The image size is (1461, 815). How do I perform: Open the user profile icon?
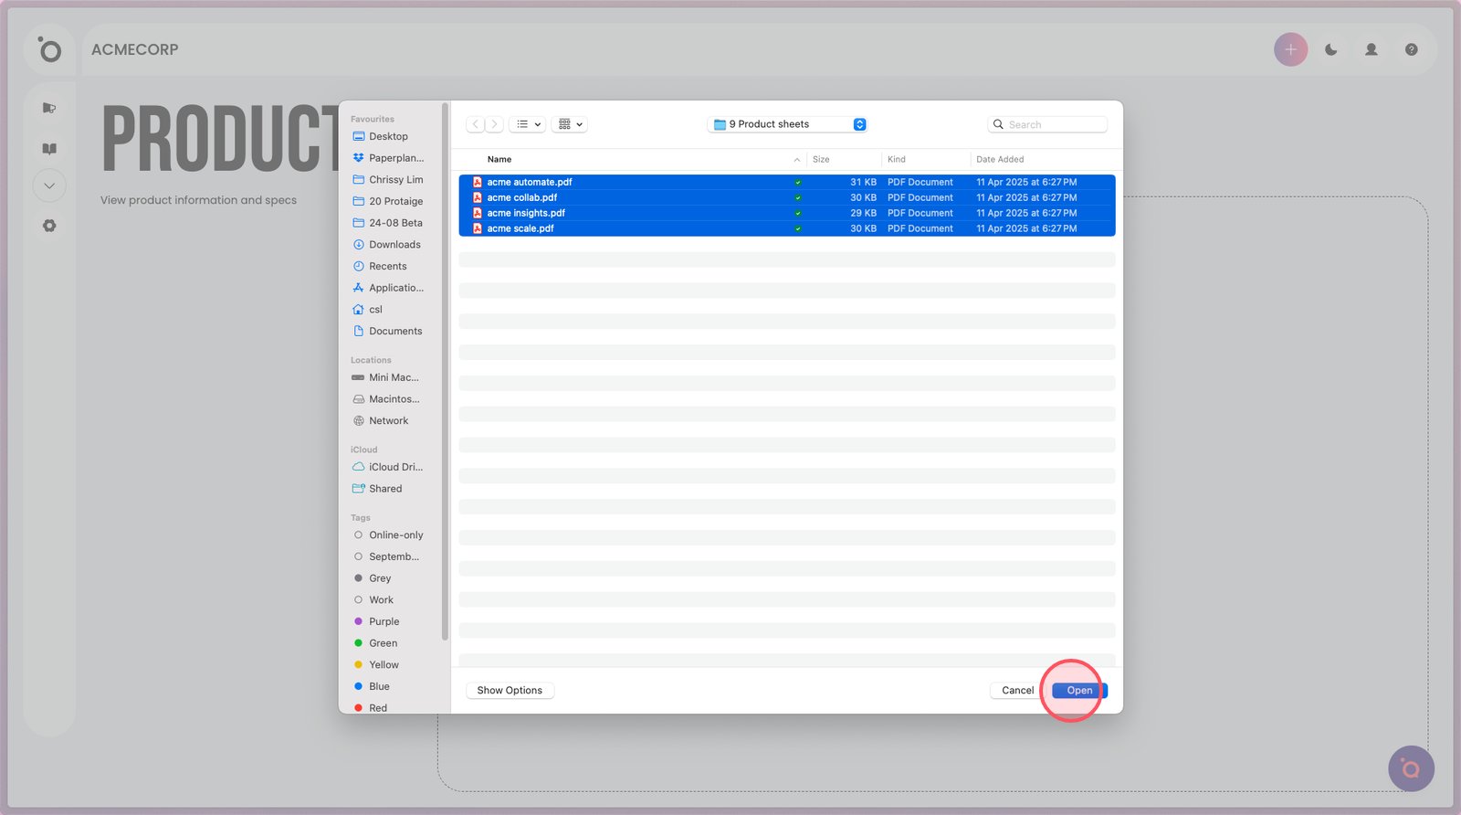tap(1371, 49)
